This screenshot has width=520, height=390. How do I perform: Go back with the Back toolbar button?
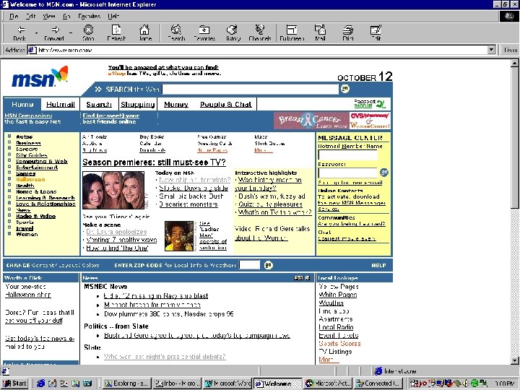pyautogui.click(x=20, y=33)
